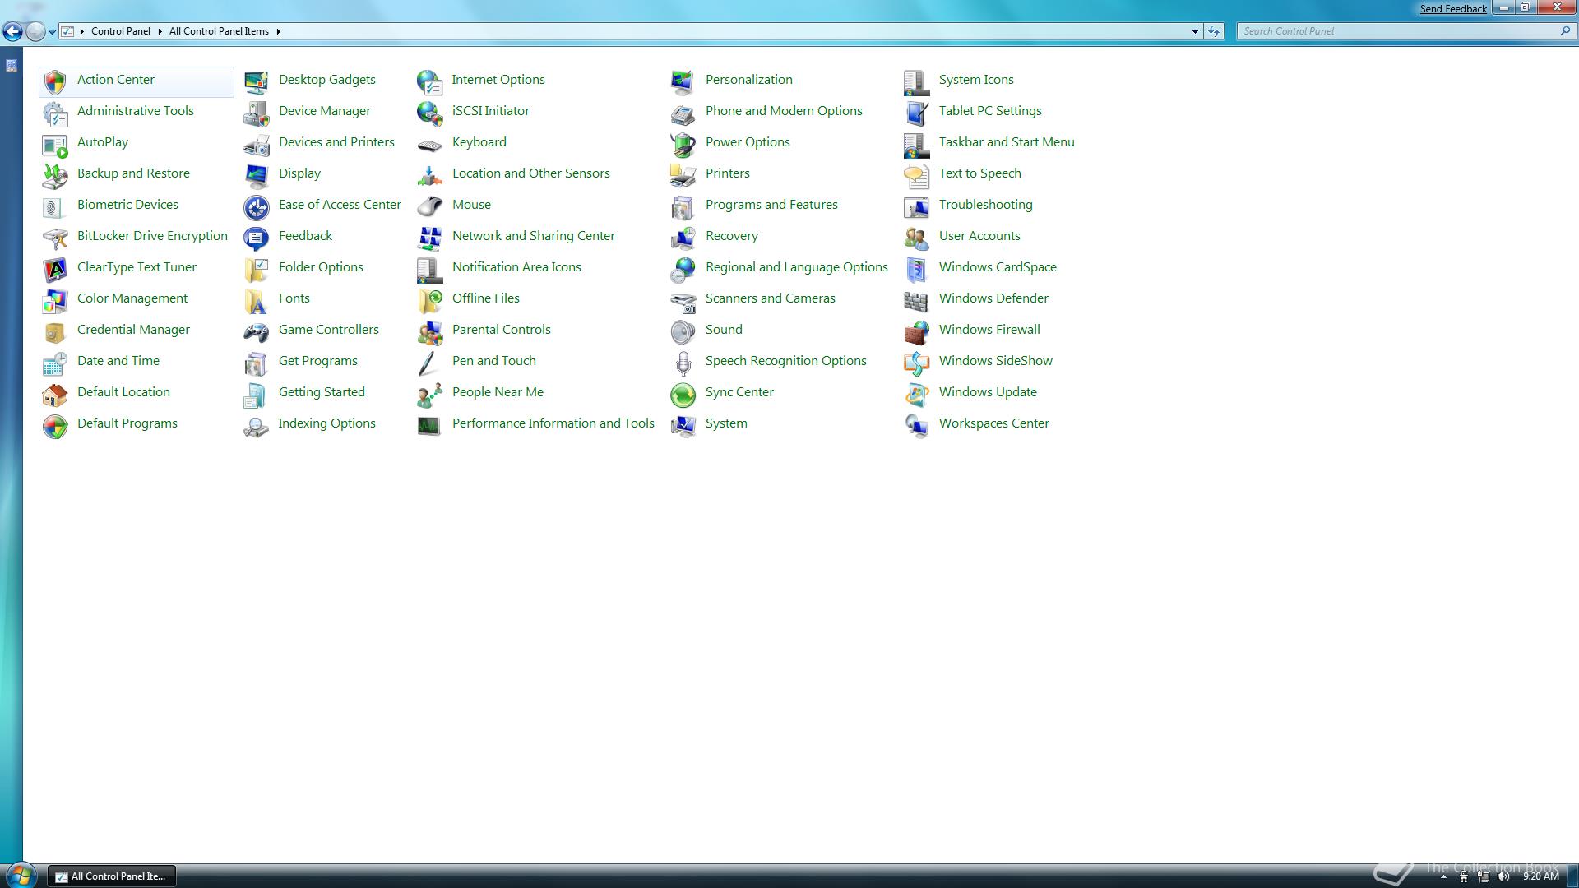Click the Control Panel breadcrumb

click(121, 31)
